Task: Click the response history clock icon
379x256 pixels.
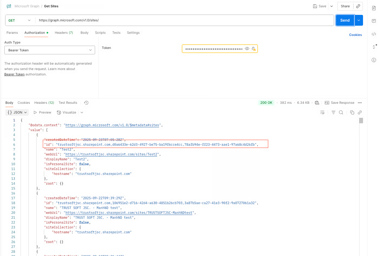Action: point(86,103)
